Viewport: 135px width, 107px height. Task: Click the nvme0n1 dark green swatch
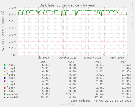pos(5,94)
